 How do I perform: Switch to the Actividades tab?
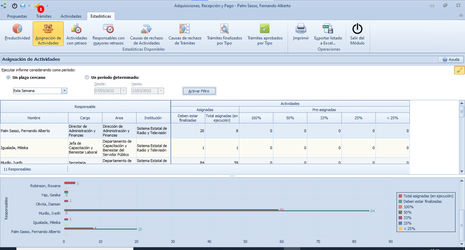click(71, 16)
